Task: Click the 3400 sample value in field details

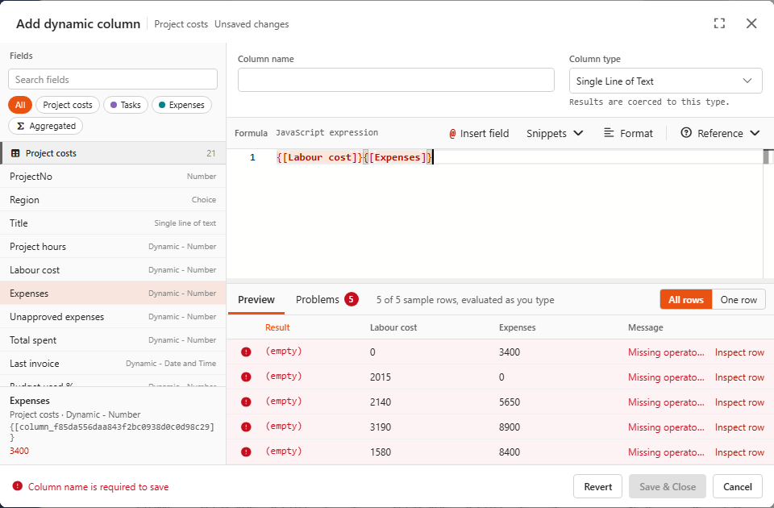Action: pyautogui.click(x=19, y=451)
